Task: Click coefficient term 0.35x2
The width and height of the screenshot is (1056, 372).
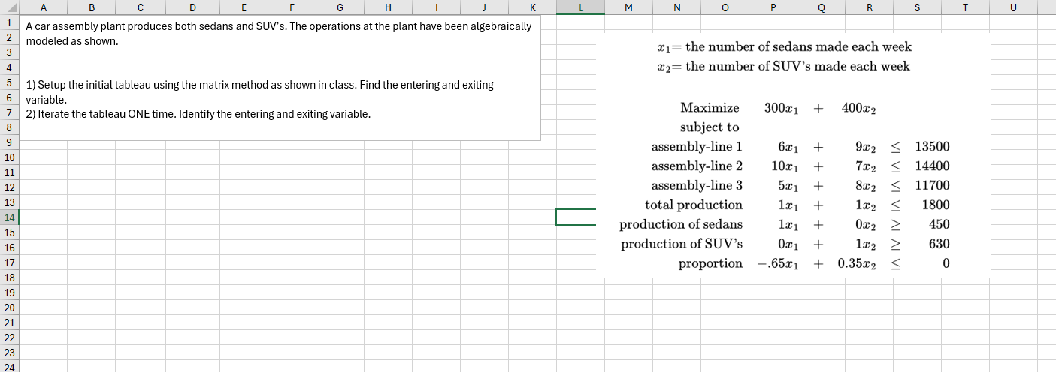Action: point(858,264)
